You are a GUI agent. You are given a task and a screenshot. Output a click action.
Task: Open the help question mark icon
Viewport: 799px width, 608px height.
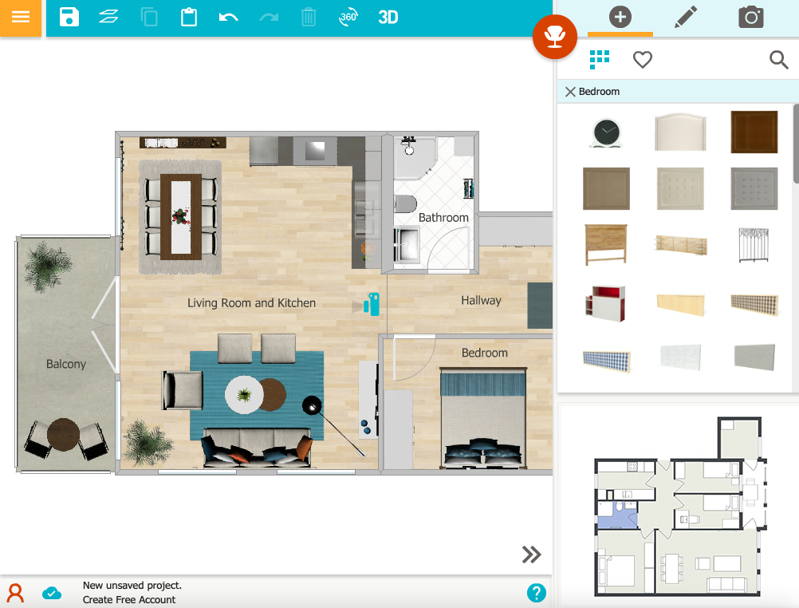point(537,592)
